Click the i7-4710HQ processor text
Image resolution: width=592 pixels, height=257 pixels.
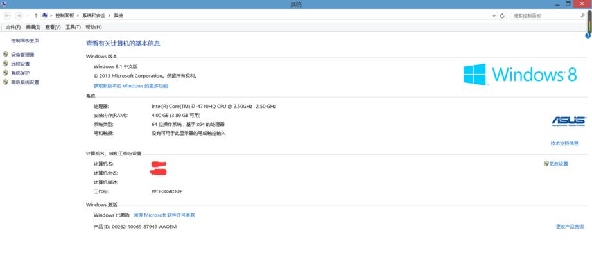[x=214, y=107]
